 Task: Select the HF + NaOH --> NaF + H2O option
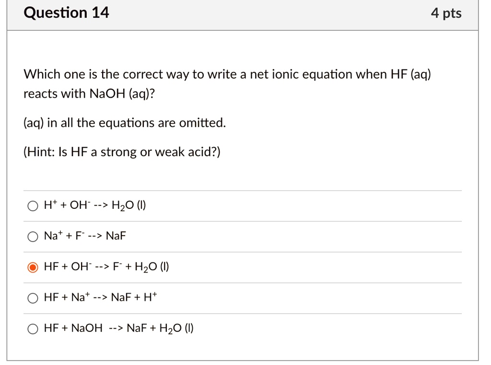coord(33,329)
